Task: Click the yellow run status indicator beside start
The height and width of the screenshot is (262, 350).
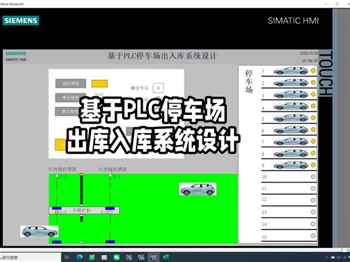Action: [x=100, y=83]
